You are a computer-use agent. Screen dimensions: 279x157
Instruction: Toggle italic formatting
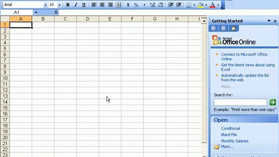[76, 5]
